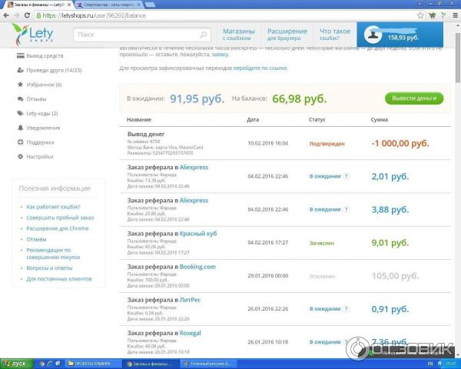Click the 158,93 руб. account balance

tap(403, 38)
